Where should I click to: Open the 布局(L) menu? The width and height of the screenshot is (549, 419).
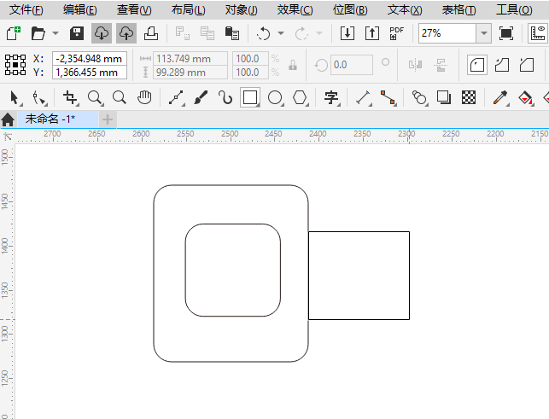[189, 9]
